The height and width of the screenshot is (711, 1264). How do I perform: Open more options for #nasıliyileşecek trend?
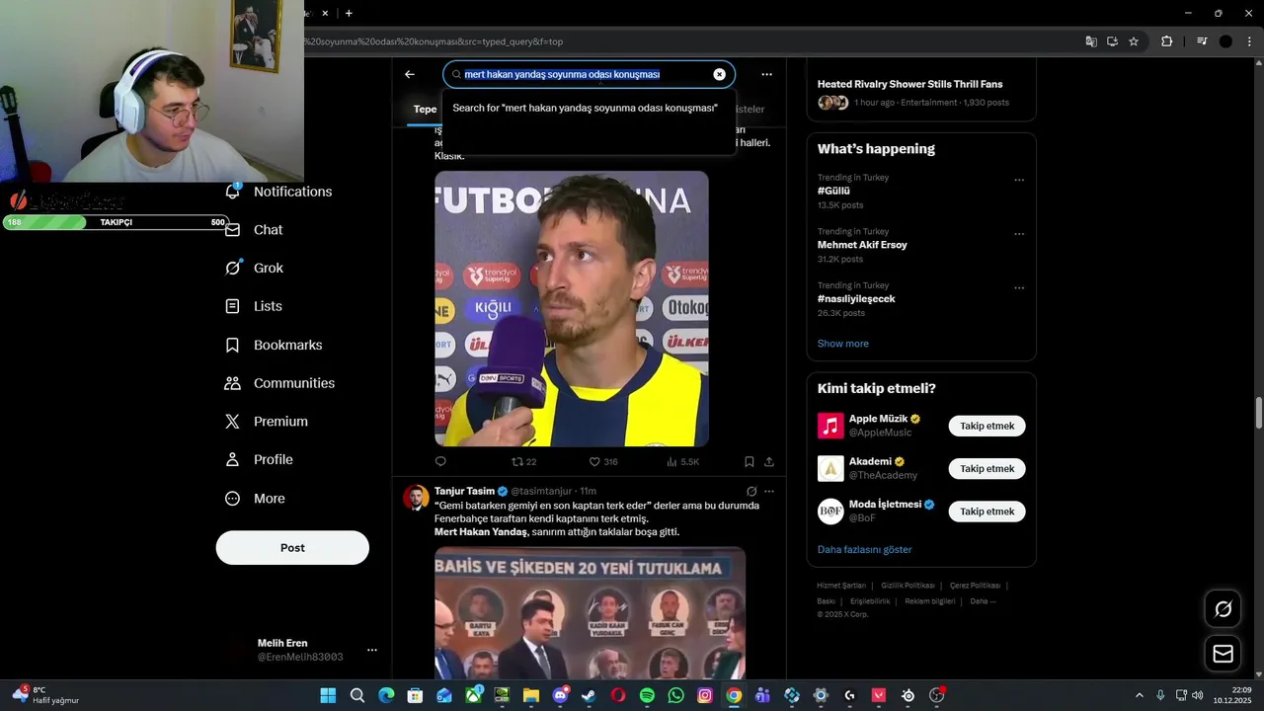coord(1019,288)
